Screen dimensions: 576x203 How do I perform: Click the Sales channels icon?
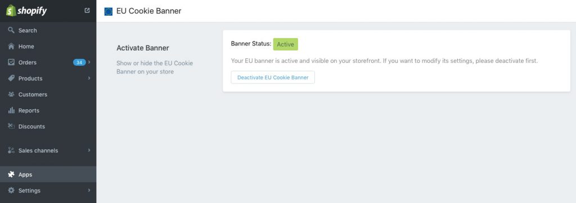[x=11, y=150]
